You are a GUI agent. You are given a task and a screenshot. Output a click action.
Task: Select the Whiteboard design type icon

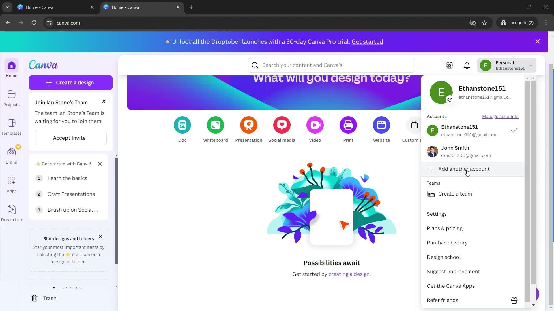click(216, 125)
